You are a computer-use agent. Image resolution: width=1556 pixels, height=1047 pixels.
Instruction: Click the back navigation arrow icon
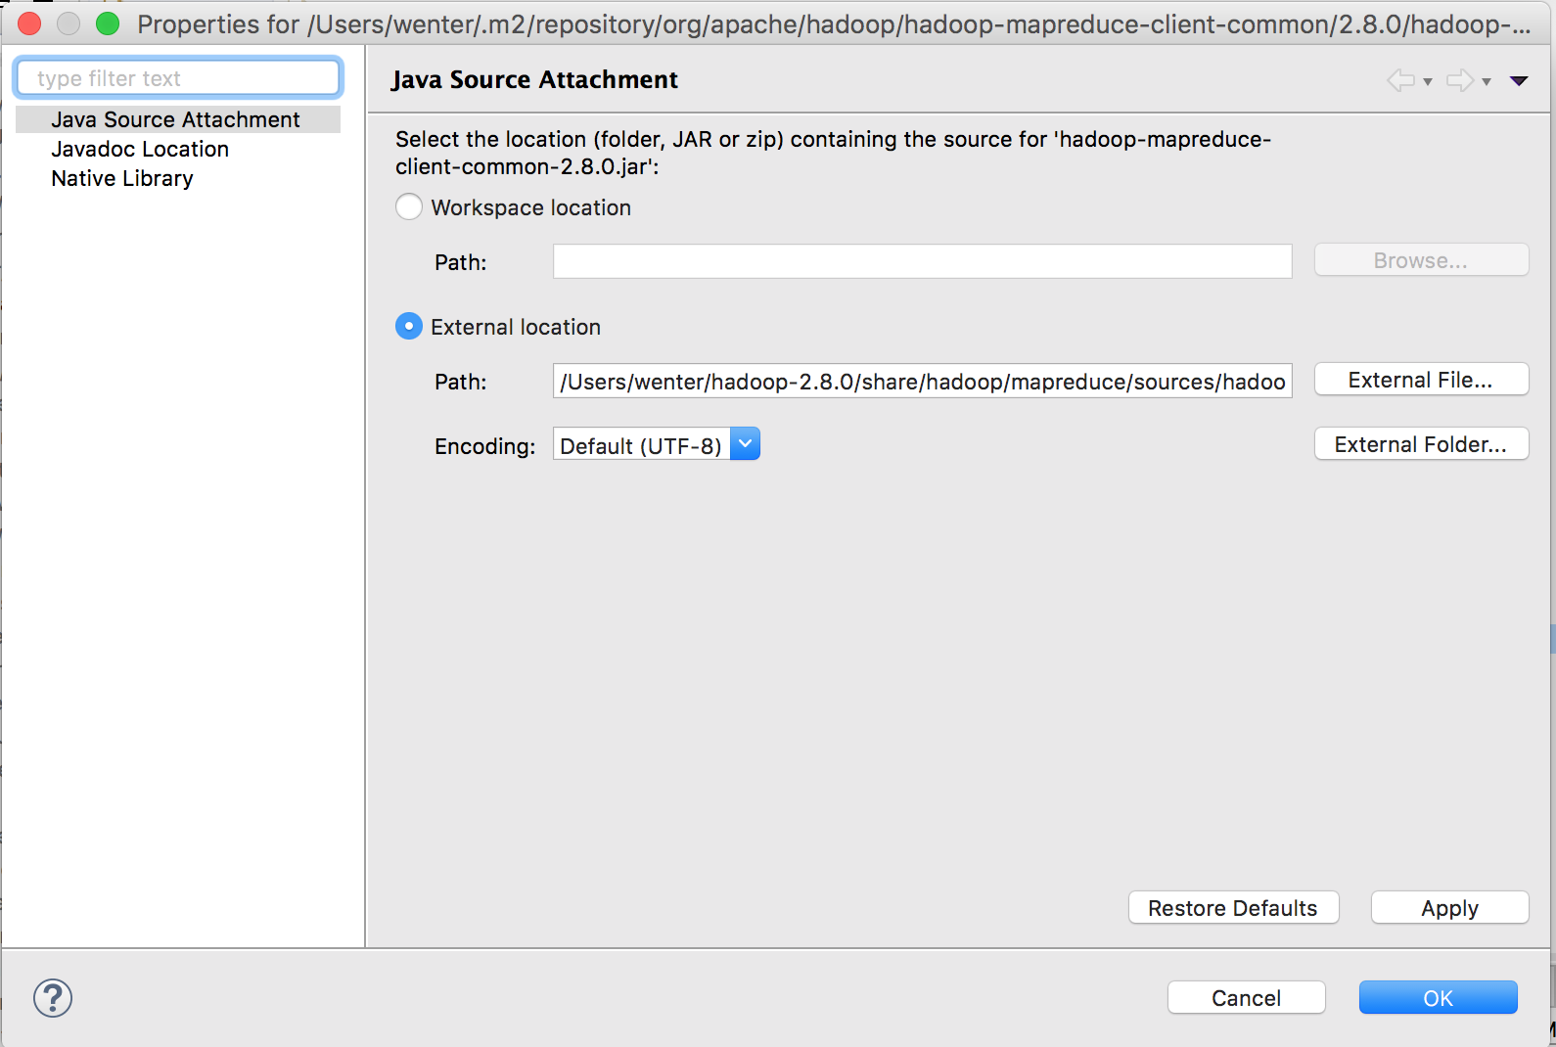(1400, 80)
